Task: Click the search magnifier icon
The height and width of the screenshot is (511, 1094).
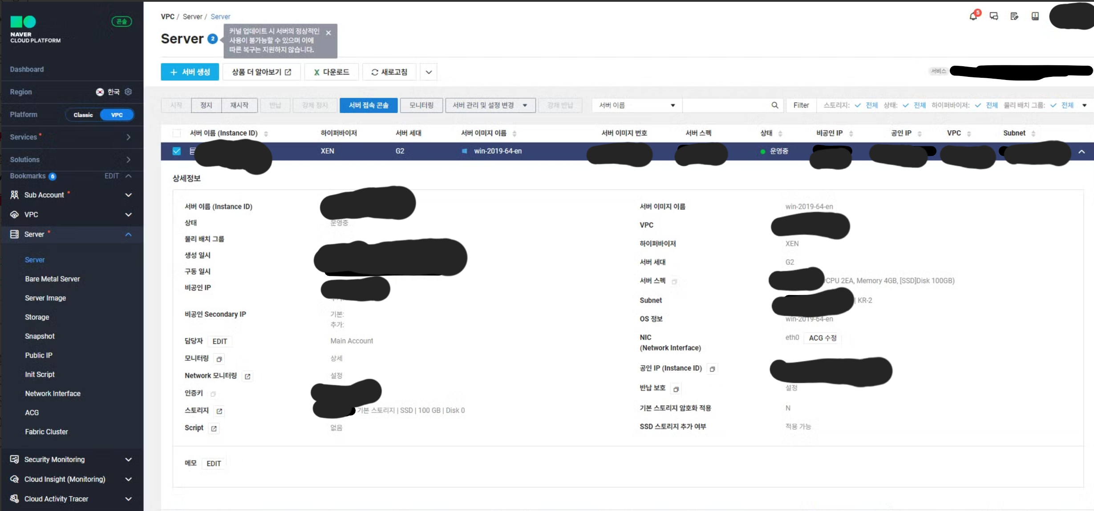Action: [774, 105]
